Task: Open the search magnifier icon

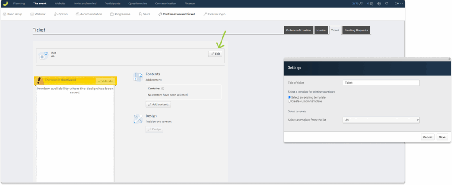Action: tap(387, 4)
